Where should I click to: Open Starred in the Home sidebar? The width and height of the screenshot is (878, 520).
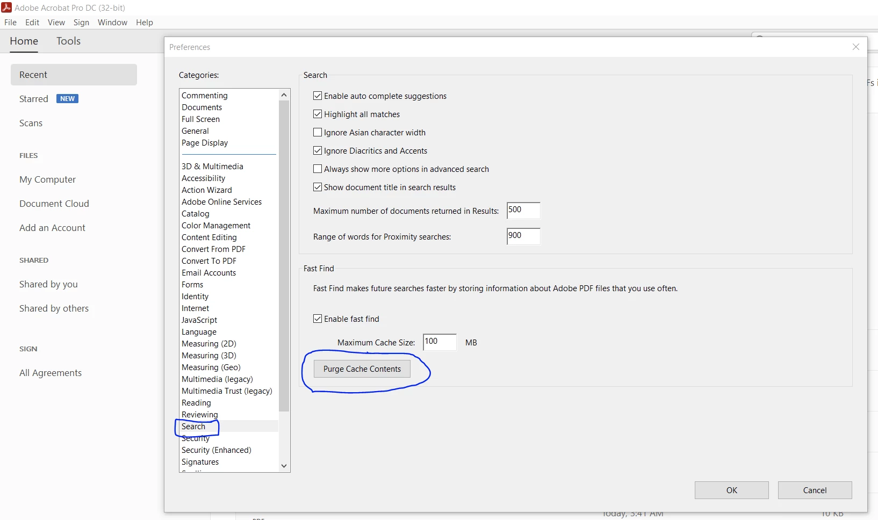34,99
